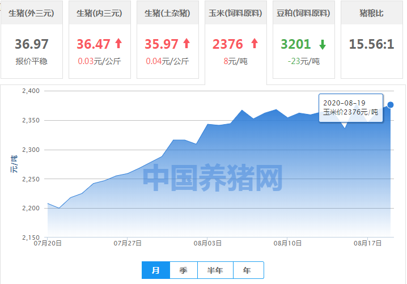Switch to 生猪(内三元) tab

(x=100, y=12)
